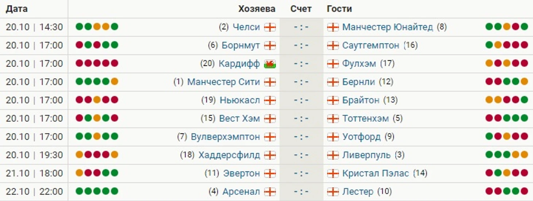Click Фулхэм's first orange form dot
Screen dimensions: 533x201
(489, 63)
